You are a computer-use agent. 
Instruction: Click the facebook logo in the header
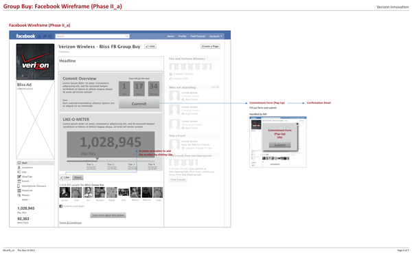[25, 36]
